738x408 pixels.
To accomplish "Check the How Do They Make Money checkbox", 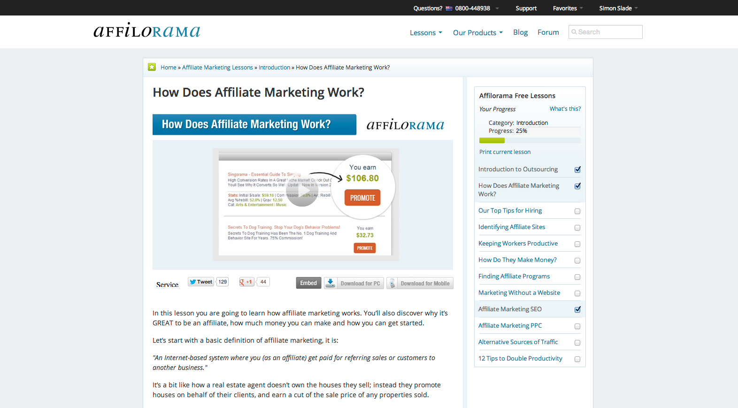I will pyautogui.click(x=577, y=261).
